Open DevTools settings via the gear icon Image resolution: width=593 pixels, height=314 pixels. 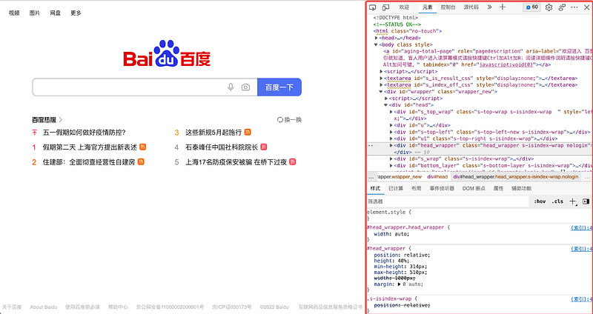tap(549, 7)
